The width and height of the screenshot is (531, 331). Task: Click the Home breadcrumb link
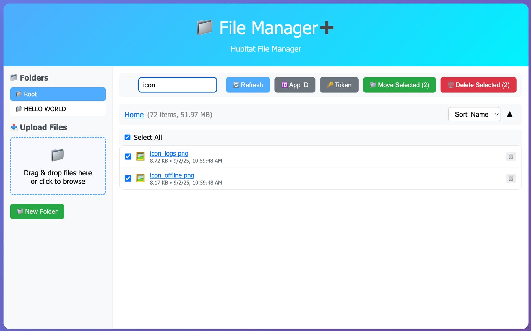134,115
